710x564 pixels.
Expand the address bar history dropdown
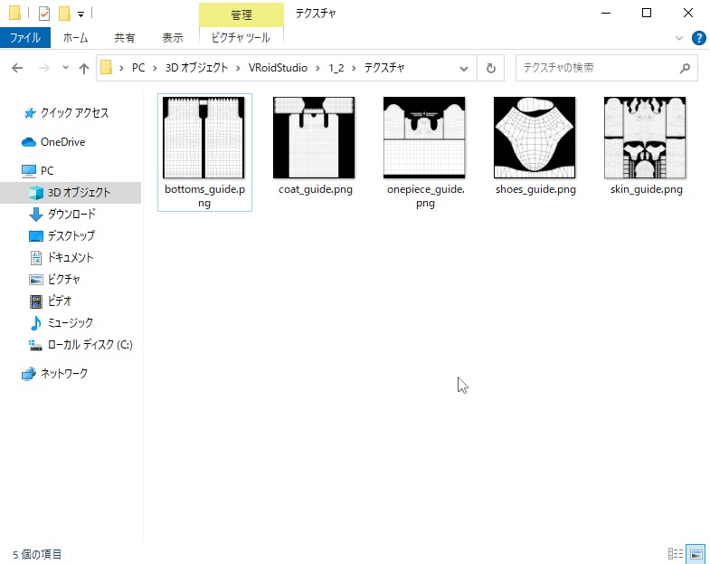[x=464, y=69]
